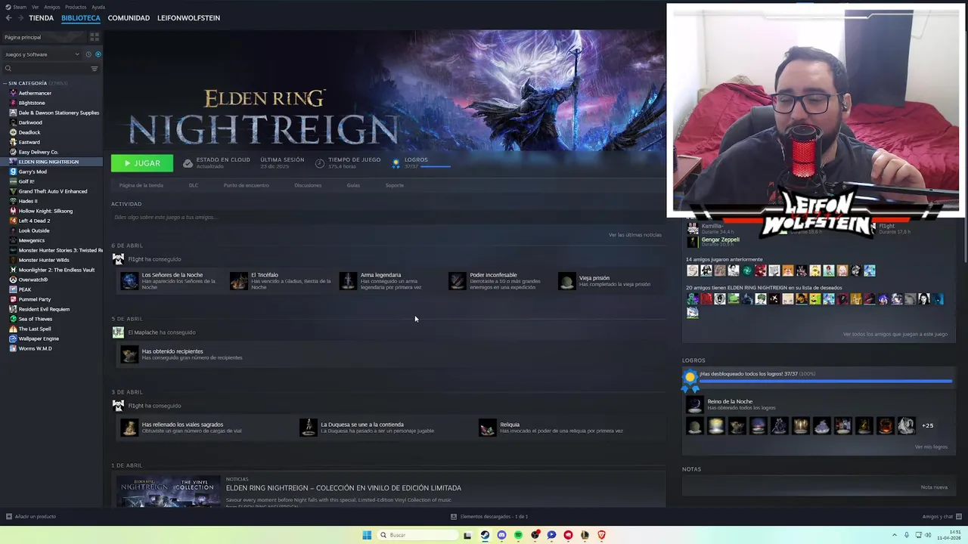Open Punto de encuentro link

(x=246, y=185)
